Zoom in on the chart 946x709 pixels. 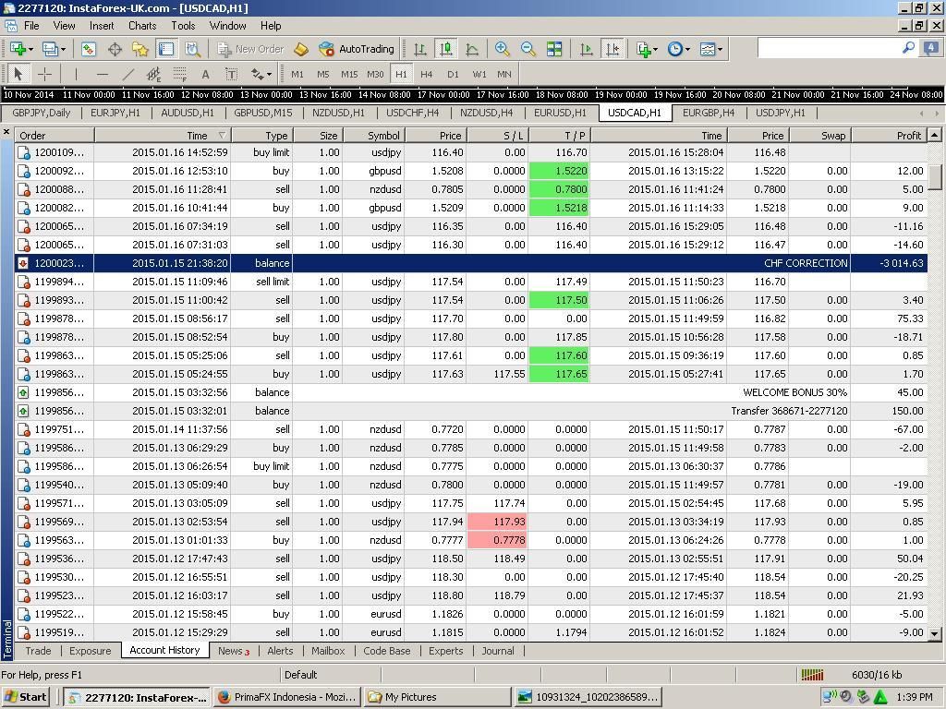[x=502, y=49]
